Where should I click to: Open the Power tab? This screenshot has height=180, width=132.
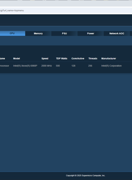(x=90, y=34)
